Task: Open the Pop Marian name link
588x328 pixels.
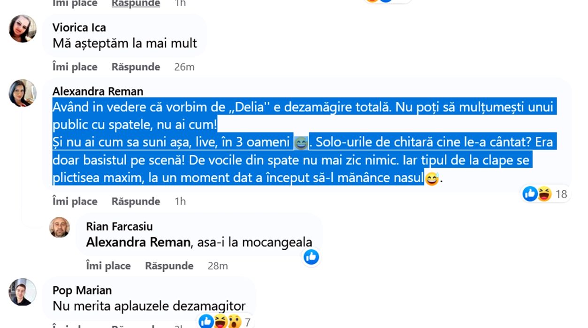Action: 82,291
